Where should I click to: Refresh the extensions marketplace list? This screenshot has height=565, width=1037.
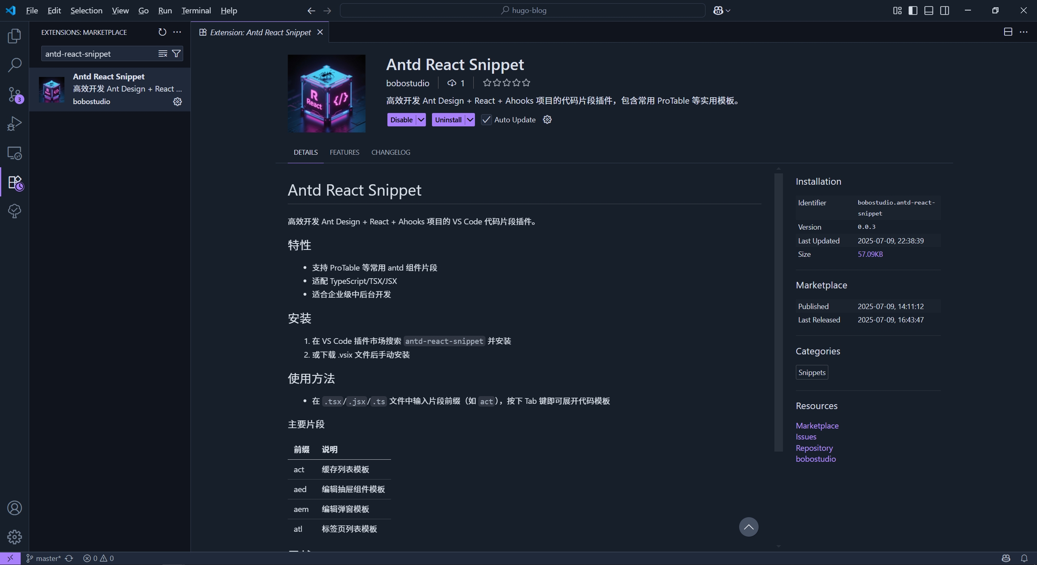click(162, 32)
